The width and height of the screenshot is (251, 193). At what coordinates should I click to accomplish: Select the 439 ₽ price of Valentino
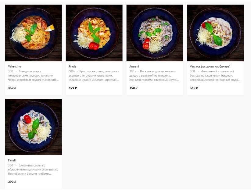click(x=12, y=88)
